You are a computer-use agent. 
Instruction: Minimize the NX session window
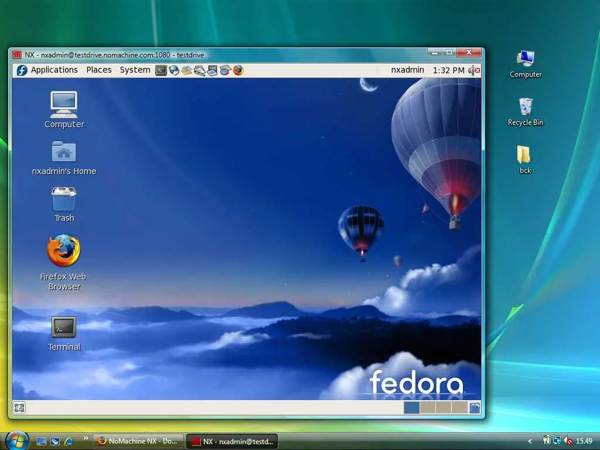point(435,52)
